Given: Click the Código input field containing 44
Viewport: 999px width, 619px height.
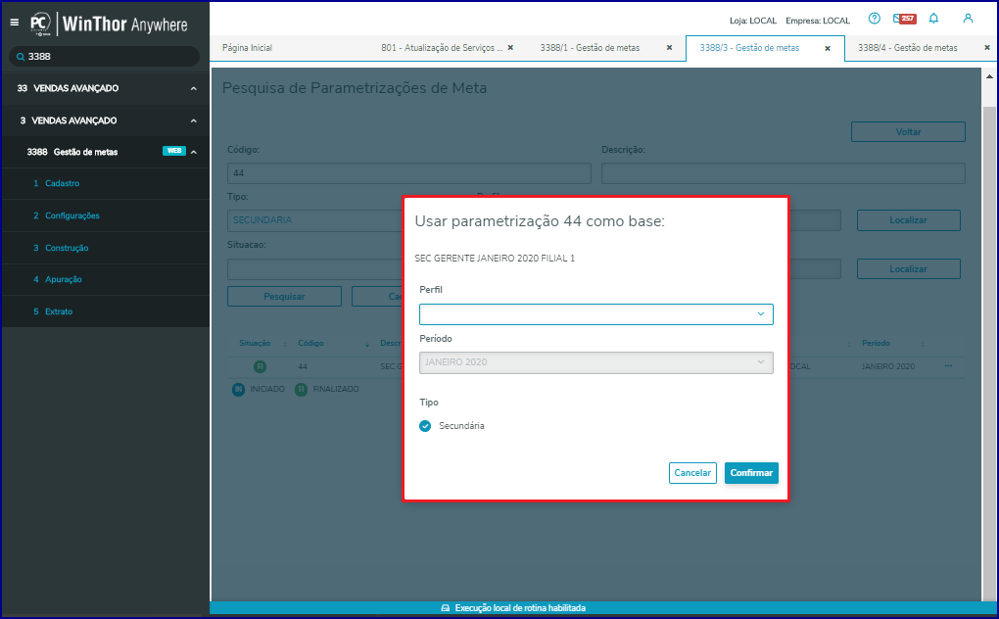Looking at the screenshot, I should pos(409,173).
